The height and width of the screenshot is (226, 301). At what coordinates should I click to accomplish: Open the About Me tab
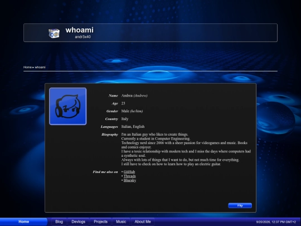[x=143, y=222]
